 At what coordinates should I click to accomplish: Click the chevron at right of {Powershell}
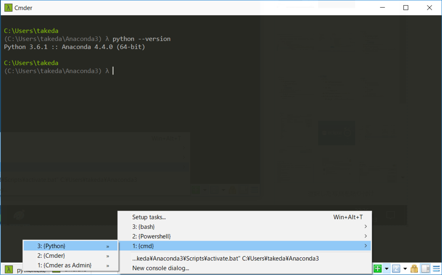(x=366, y=236)
